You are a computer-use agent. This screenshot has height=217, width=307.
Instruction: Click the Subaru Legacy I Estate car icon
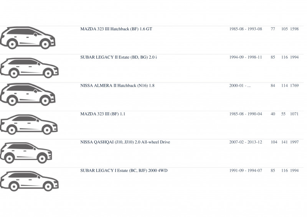tap(30, 181)
